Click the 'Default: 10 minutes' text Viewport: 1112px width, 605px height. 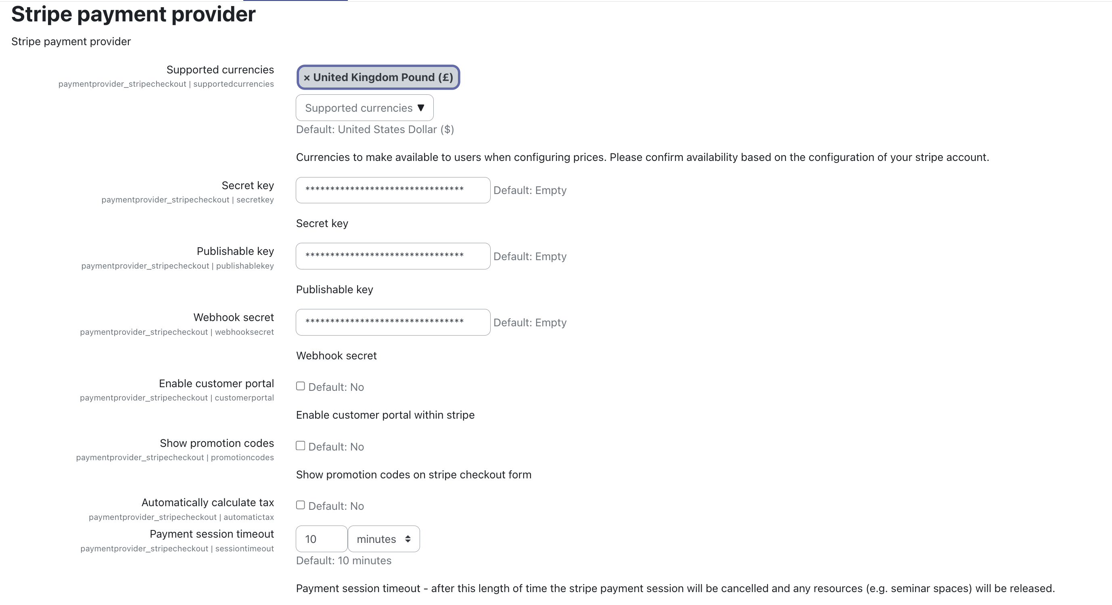344,561
